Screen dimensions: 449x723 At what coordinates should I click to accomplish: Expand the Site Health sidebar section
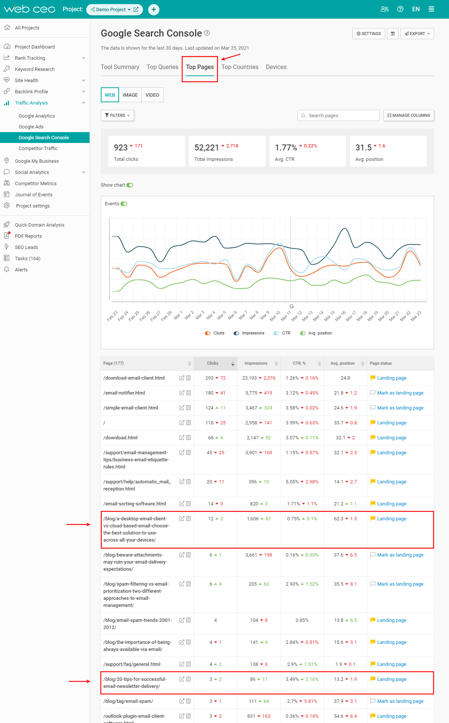coord(84,80)
